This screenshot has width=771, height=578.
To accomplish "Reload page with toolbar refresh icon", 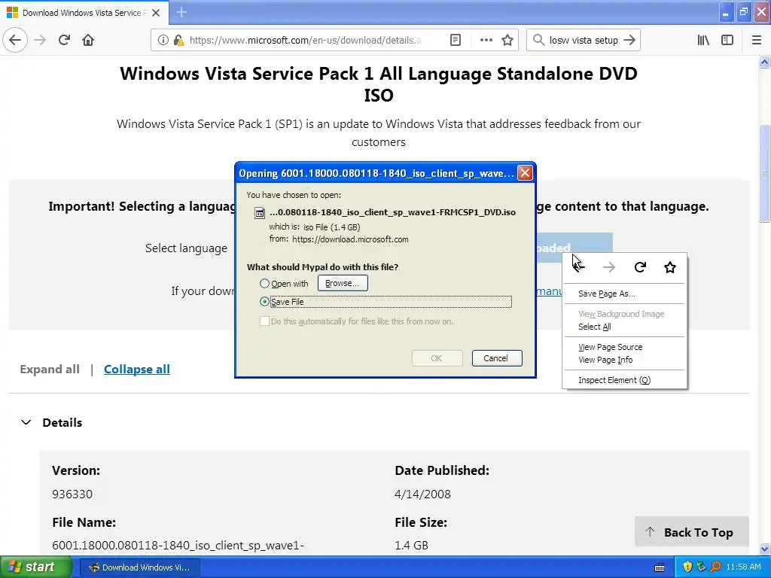I will click(x=64, y=40).
